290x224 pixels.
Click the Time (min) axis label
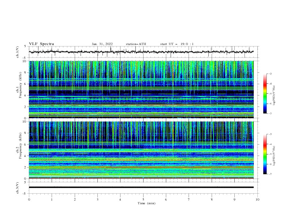pyautogui.click(x=146, y=203)
